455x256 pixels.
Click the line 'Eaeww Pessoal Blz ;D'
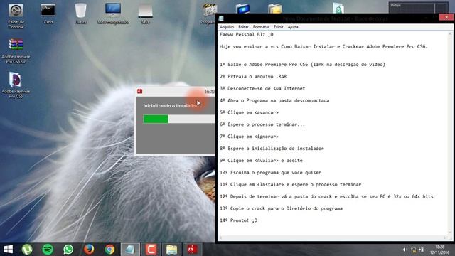247,34
